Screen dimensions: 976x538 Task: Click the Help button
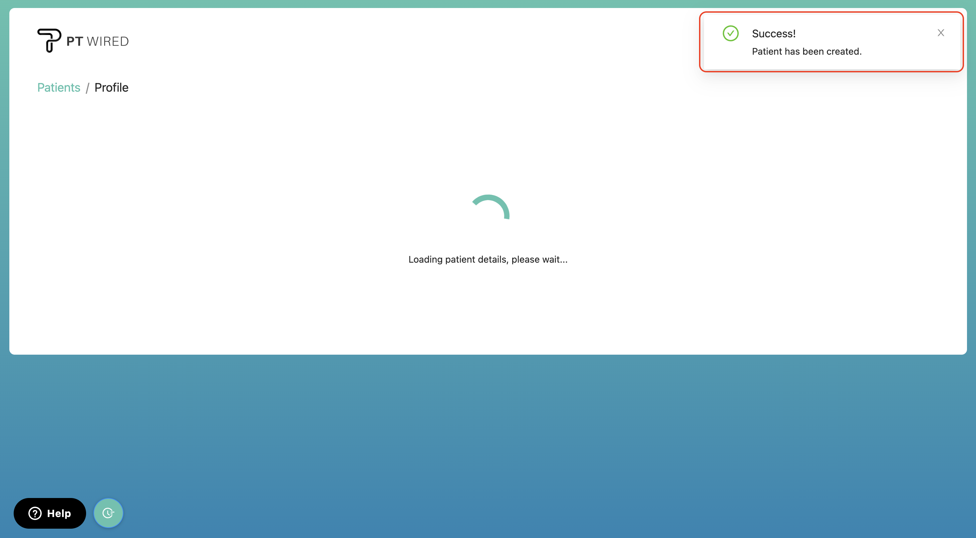point(50,513)
